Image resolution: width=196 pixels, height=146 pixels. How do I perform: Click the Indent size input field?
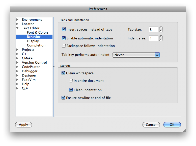pyautogui.click(x=153, y=38)
